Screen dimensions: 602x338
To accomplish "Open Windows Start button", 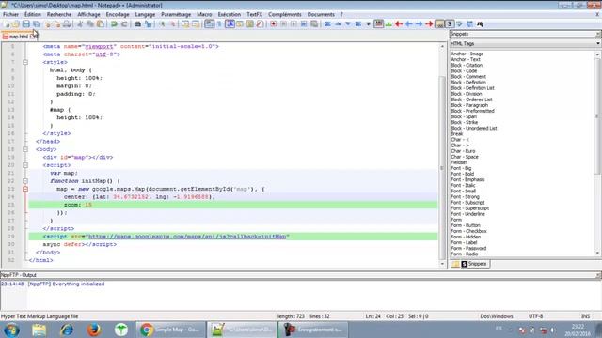I will pos(11,330).
